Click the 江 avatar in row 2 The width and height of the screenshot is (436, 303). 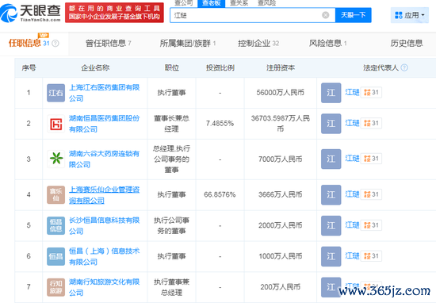[x=331, y=124]
